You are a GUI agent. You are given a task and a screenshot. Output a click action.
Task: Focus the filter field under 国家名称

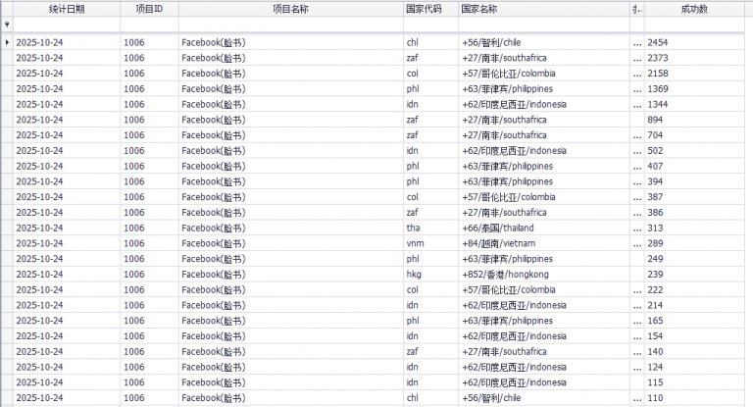[x=544, y=25]
